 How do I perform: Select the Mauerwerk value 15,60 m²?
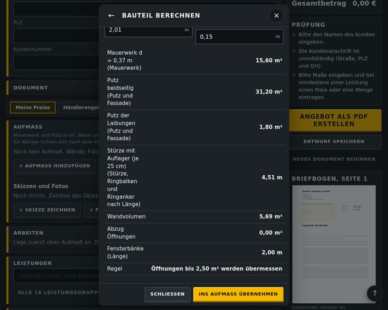pyautogui.click(x=269, y=60)
